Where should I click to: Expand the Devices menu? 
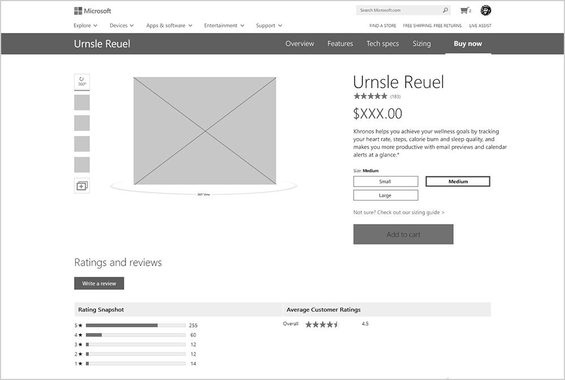(x=122, y=25)
